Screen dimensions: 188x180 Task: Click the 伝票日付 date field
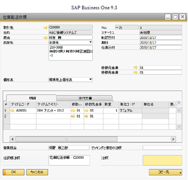(x=161, y=48)
